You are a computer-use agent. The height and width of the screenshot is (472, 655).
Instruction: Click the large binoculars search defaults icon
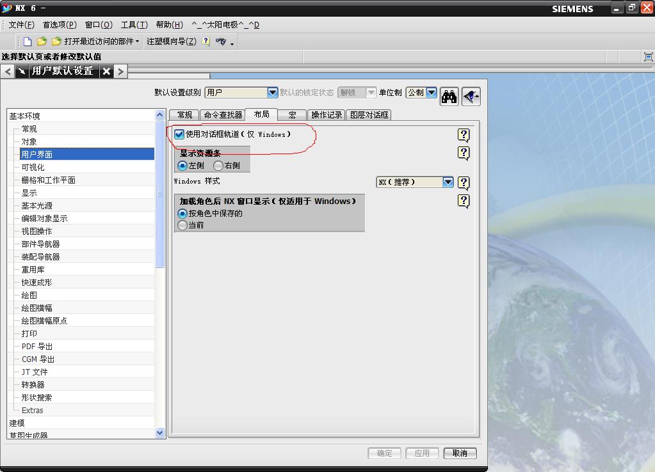[x=449, y=97]
